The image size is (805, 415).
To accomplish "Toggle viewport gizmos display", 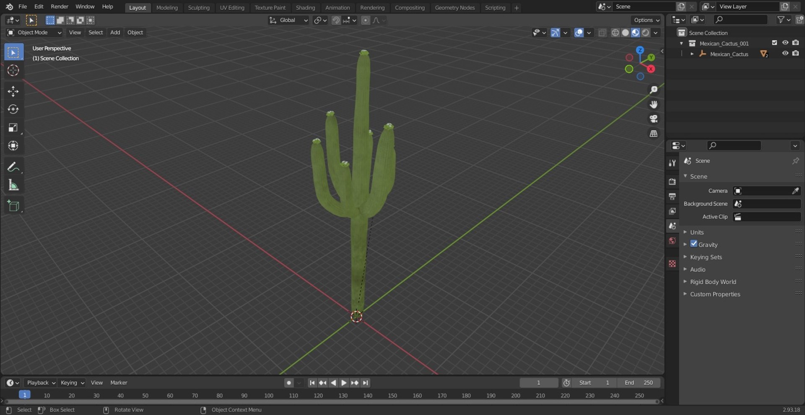I will pyautogui.click(x=555, y=33).
